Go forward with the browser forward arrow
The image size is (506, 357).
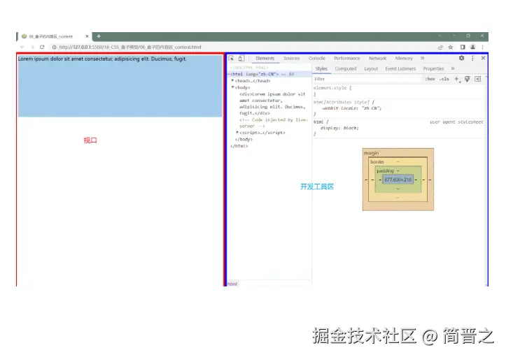pyautogui.click(x=32, y=47)
